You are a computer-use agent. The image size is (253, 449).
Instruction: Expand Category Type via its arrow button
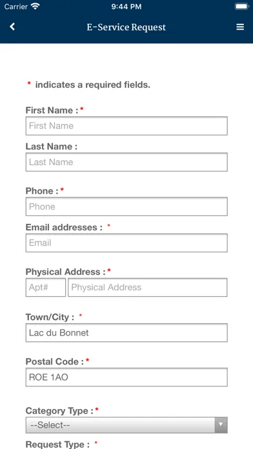[221, 425]
